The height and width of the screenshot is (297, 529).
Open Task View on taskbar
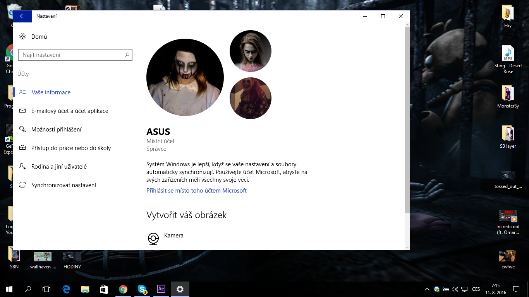(x=46, y=289)
